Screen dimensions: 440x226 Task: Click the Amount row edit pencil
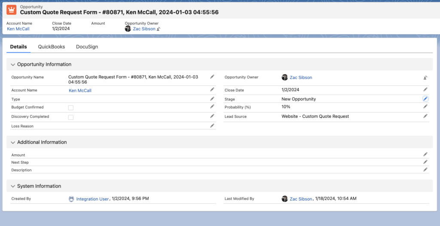click(425, 154)
